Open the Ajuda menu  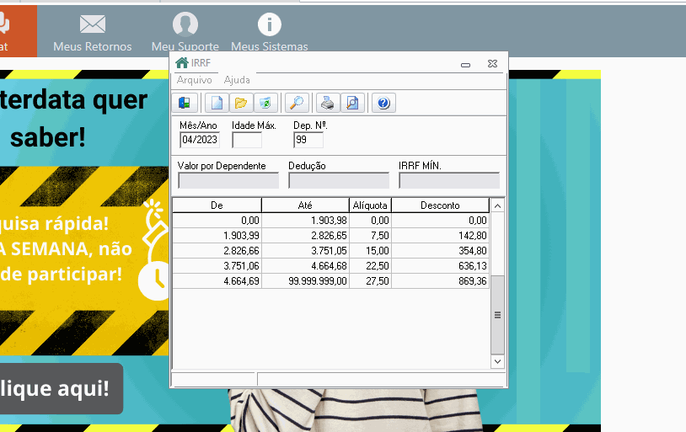(x=237, y=80)
